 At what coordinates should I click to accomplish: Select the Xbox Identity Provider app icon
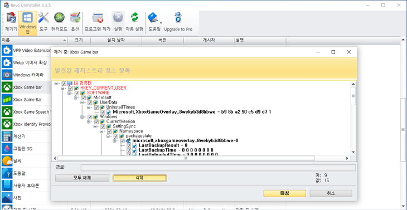(x=7, y=124)
